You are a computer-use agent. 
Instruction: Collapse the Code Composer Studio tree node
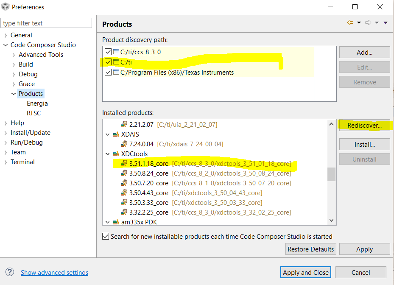pyautogui.click(x=6, y=45)
